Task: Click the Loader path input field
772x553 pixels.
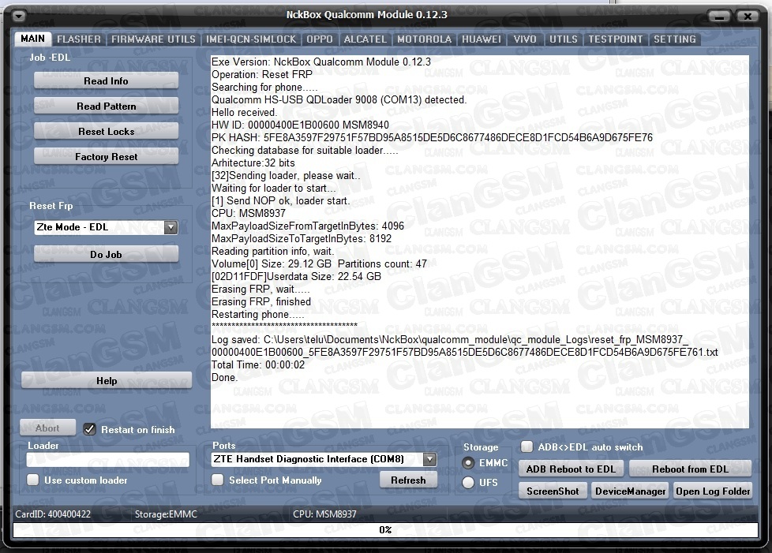Action: tap(107, 460)
